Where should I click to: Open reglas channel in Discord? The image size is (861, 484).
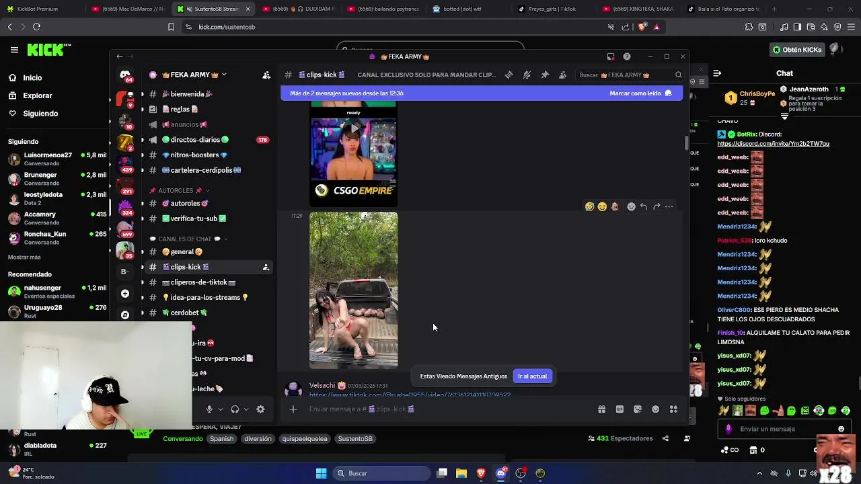coord(209,109)
